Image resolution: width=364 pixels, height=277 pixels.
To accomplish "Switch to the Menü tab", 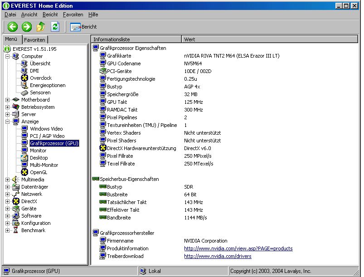I will pyautogui.click(x=11, y=39).
